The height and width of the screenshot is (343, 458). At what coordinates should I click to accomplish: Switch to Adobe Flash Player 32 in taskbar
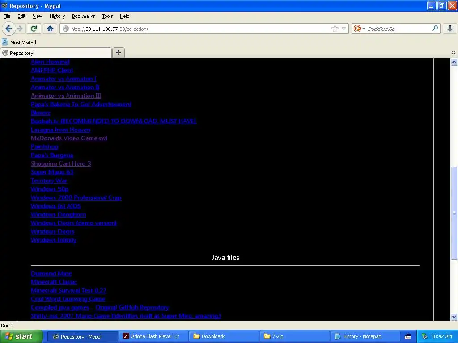click(x=153, y=336)
